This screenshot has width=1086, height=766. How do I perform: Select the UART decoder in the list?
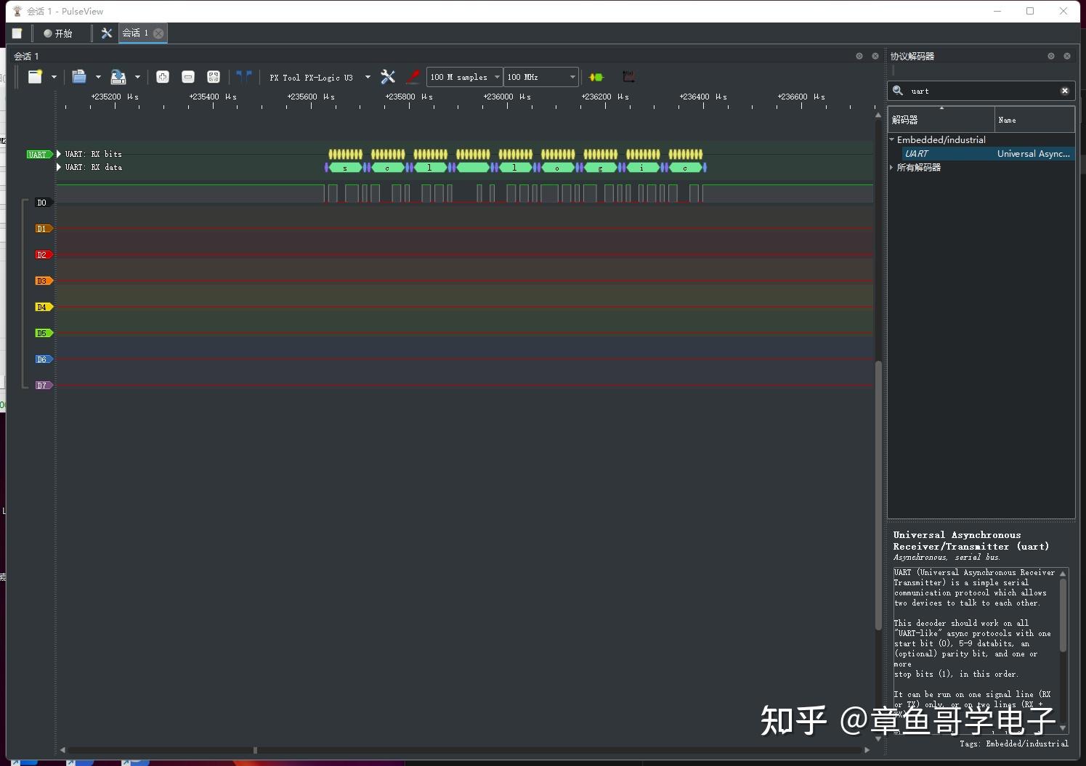(x=988, y=154)
